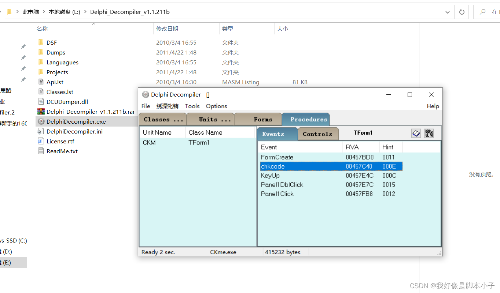Screen dimensions: 500x293
Task: Switch to the Controls sub-tab
Action: [x=318, y=134]
